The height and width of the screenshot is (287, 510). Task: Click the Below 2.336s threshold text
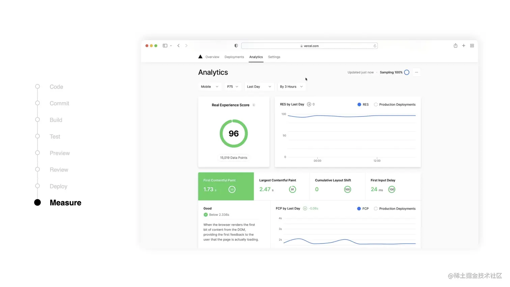click(219, 214)
